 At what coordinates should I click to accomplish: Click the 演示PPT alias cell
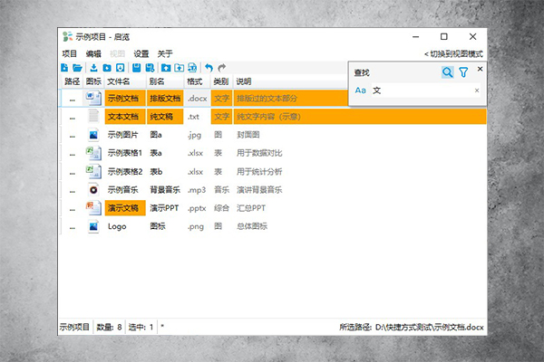pos(164,208)
